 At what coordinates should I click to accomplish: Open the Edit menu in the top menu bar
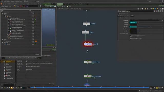(x=5, y=1)
